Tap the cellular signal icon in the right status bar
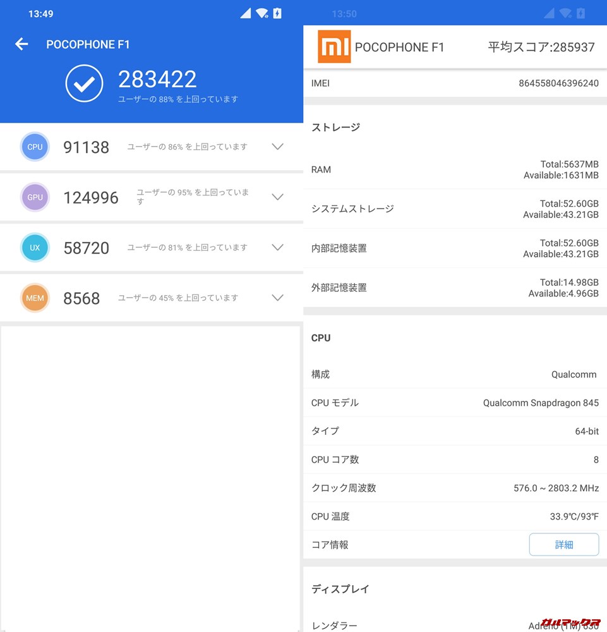The image size is (607, 632). pos(549,13)
